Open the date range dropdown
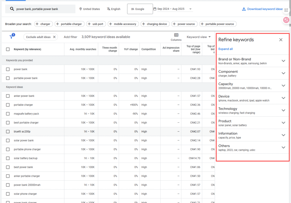 (173, 9)
